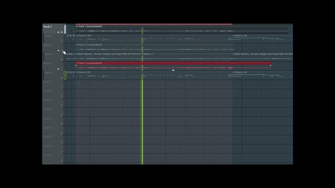Viewport: 335px width, 188px height.
Task: Click the icon before Track 1 (consolidated) clip
Action: 77,26
